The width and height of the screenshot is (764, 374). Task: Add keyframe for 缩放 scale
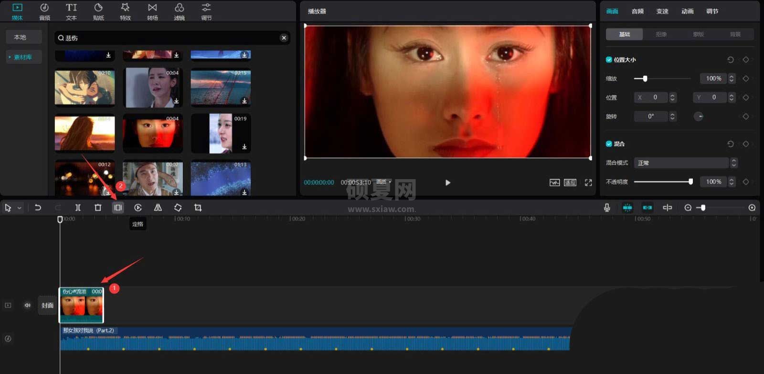point(746,79)
